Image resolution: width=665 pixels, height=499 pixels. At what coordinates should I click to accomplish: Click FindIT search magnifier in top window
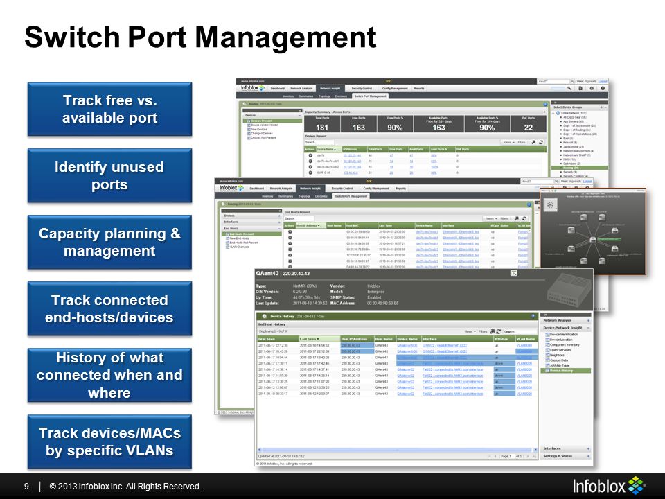click(x=572, y=81)
